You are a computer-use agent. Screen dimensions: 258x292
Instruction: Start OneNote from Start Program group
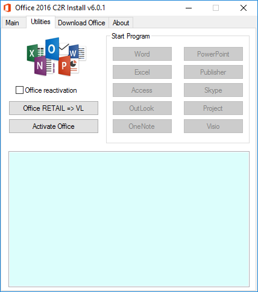click(142, 126)
